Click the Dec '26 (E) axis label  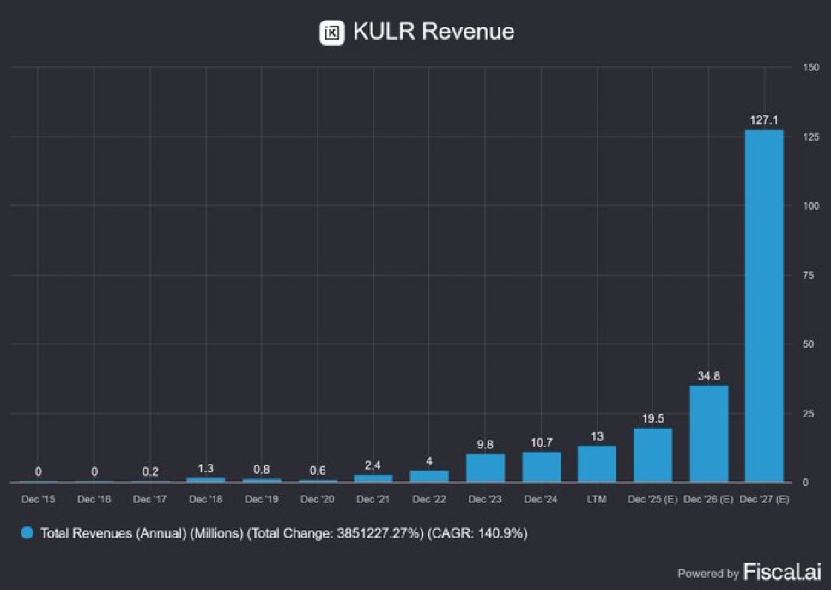pos(708,499)
